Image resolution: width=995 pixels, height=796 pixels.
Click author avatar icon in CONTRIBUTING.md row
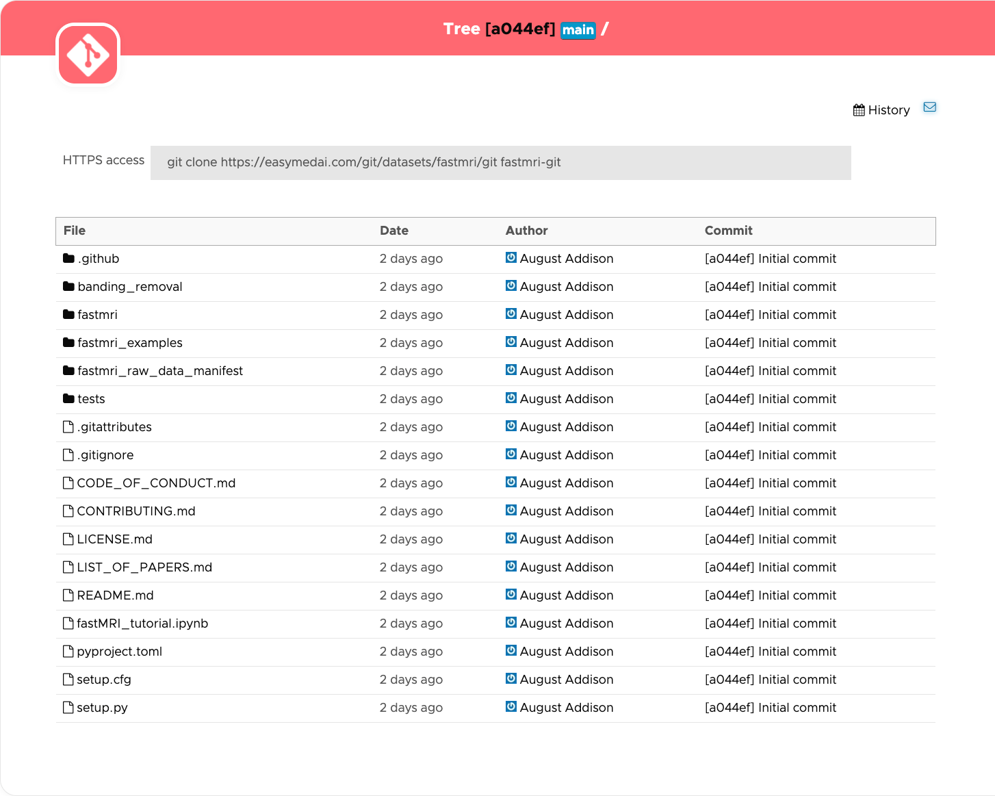[x=511, y=510]
